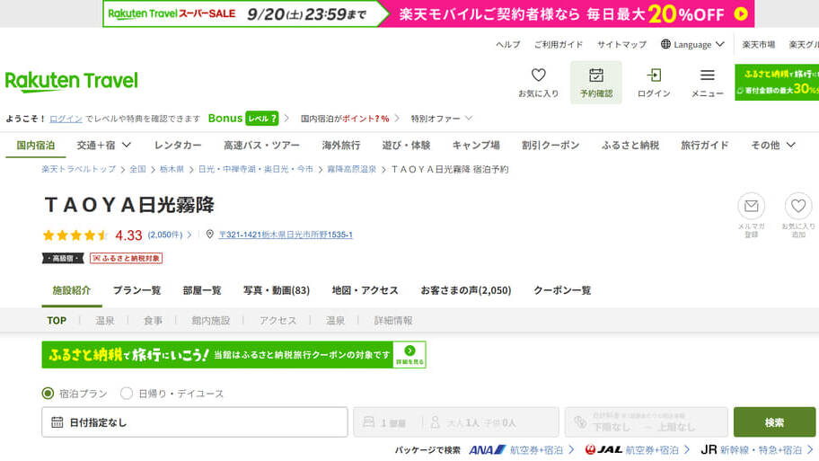This screenshot has height=461, width=819.
Task: Switch to the クーポン一覧 tab
Action: (x=562, y=290)
